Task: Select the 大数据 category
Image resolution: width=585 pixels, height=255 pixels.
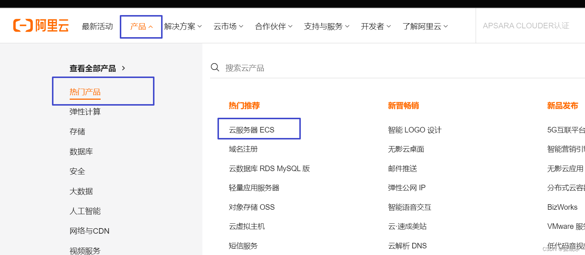Action: [x=81, y=191]
